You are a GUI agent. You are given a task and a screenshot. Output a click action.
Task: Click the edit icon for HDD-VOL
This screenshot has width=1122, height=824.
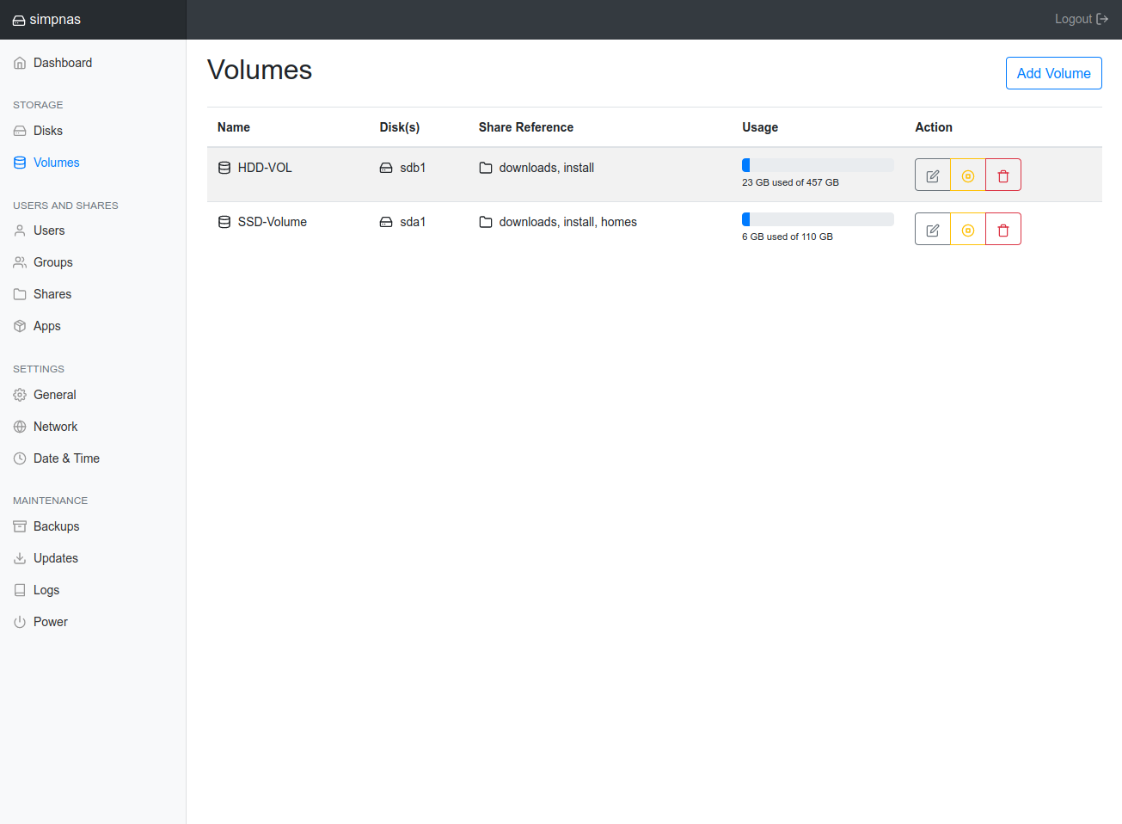coord(932,175)
